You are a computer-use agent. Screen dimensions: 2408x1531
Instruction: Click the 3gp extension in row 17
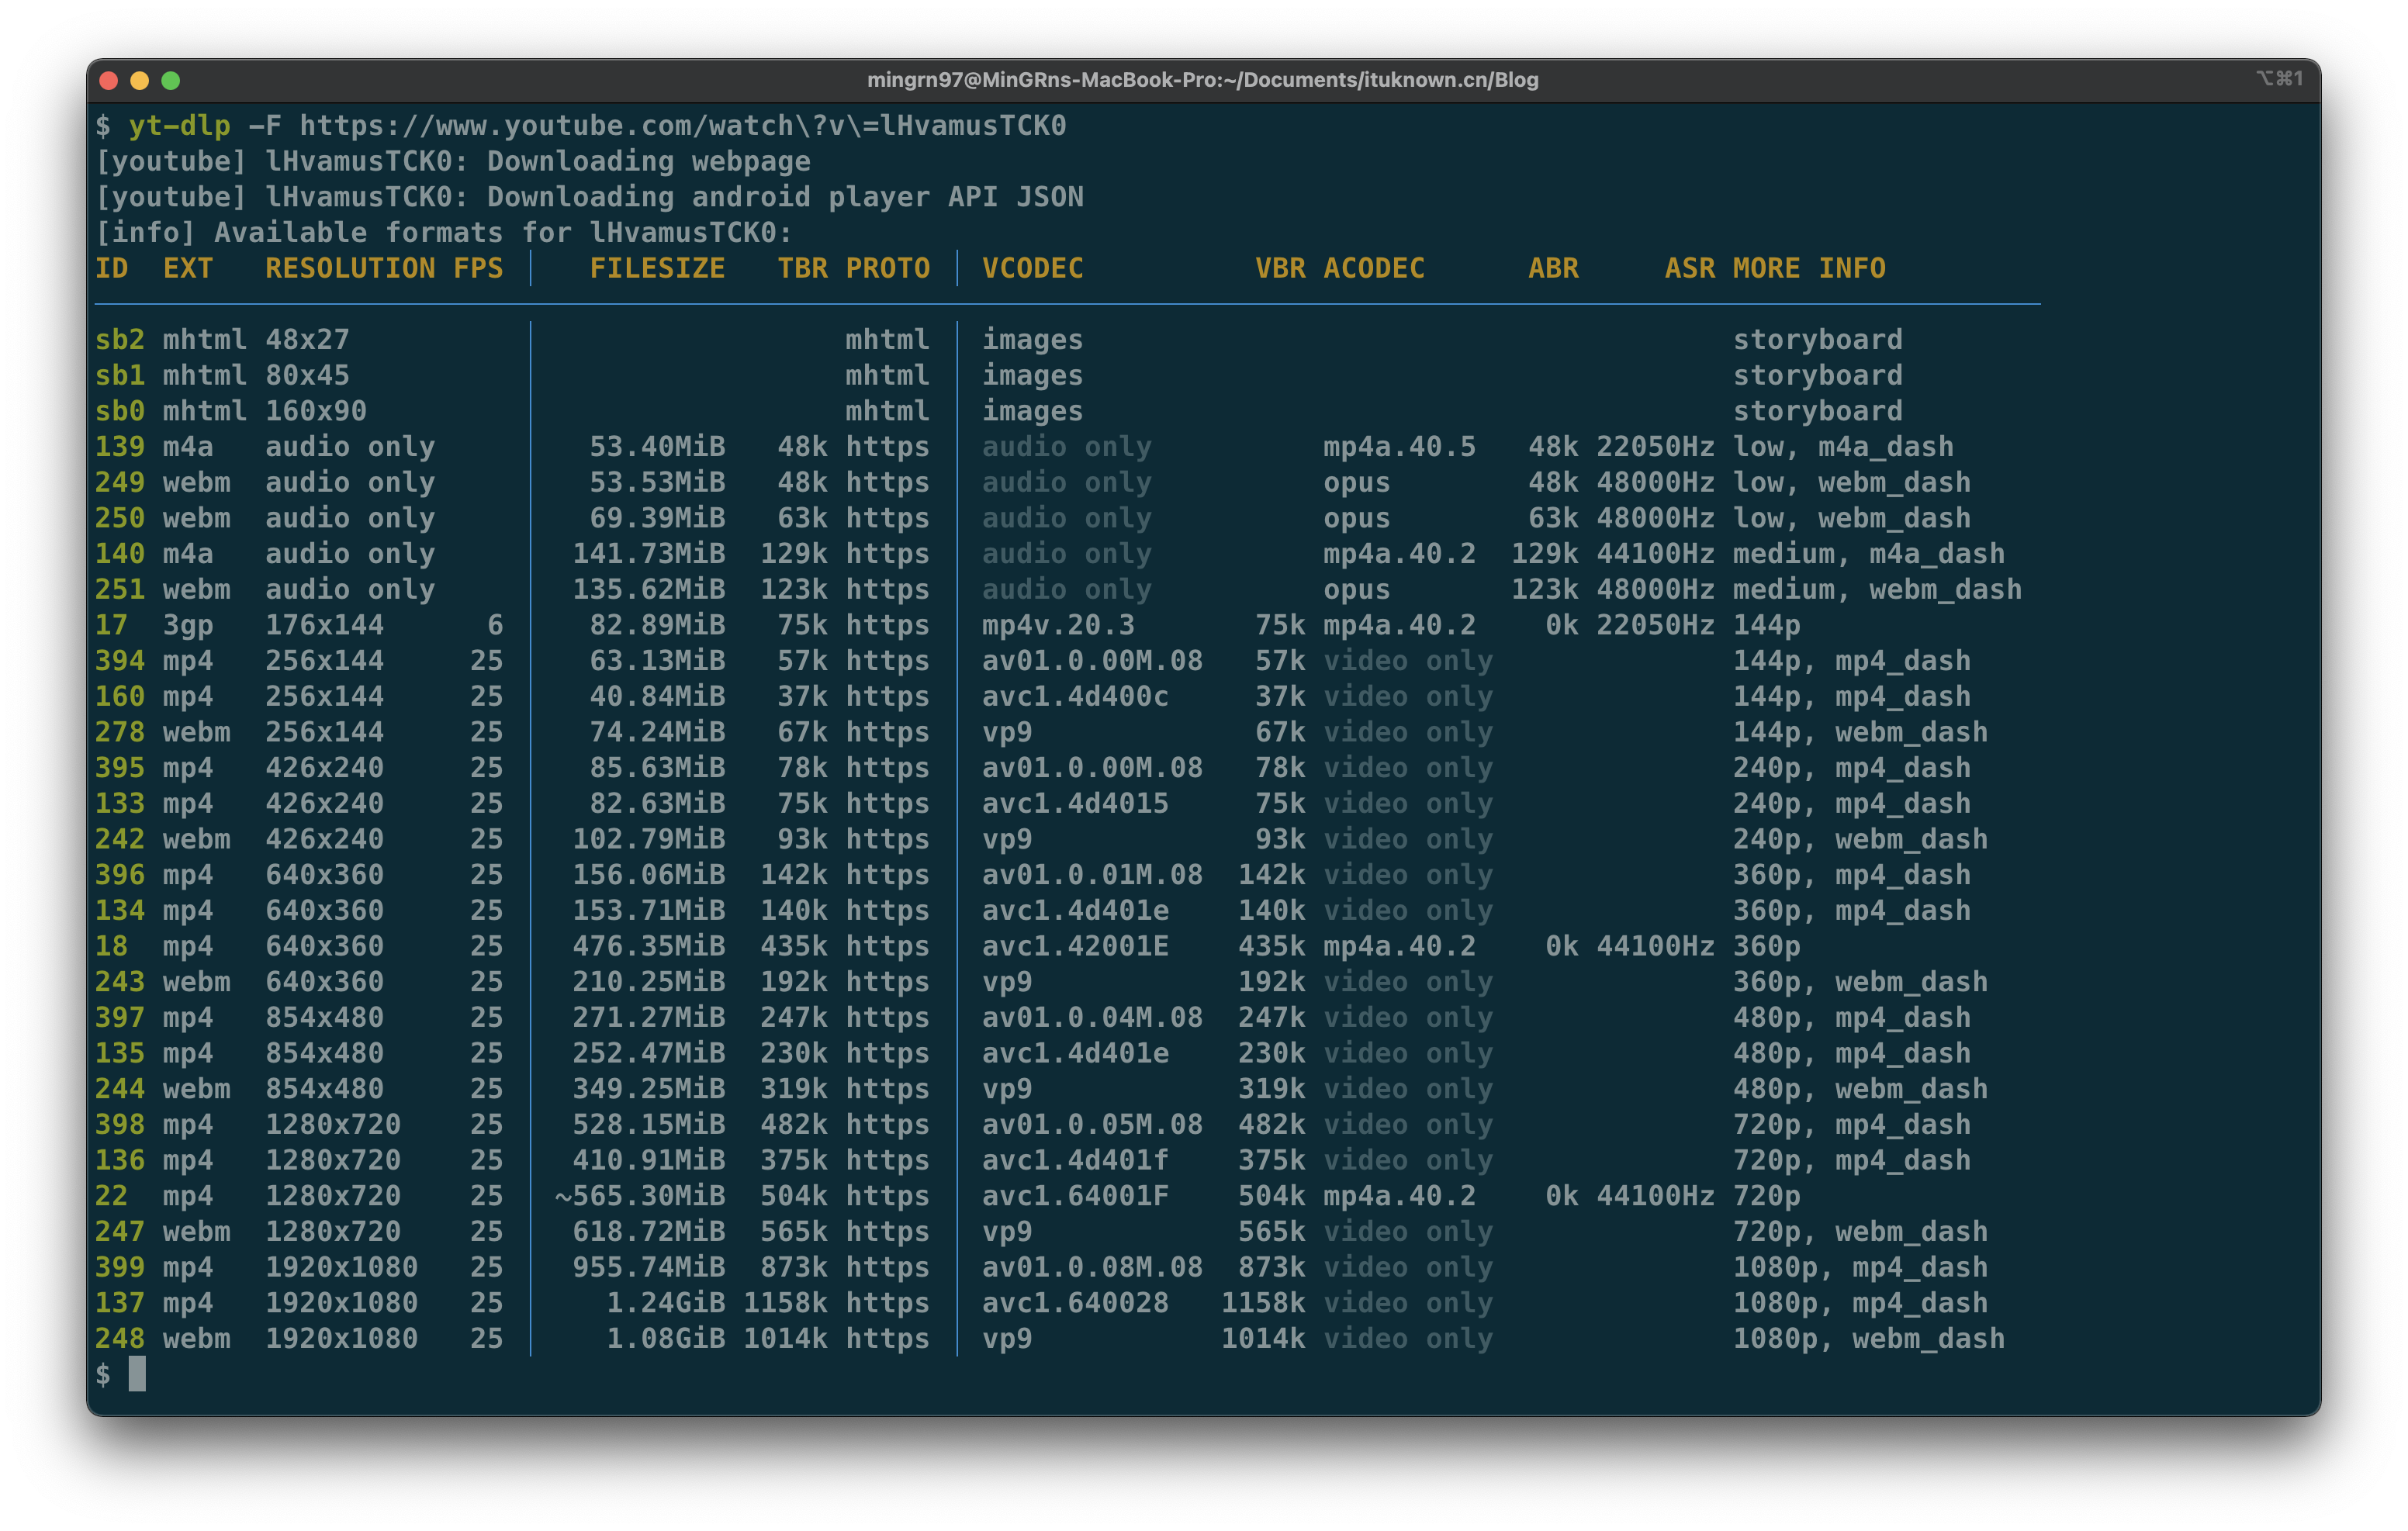point(188,625)
